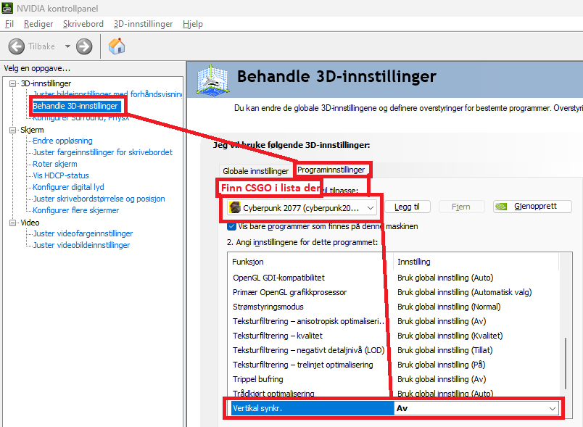Open Roter skjerm link
The width and height of the screenshot is (583, 427).
(55, 164)
